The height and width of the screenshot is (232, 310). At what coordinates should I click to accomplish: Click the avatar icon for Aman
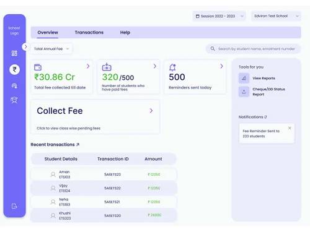(53, 174)
